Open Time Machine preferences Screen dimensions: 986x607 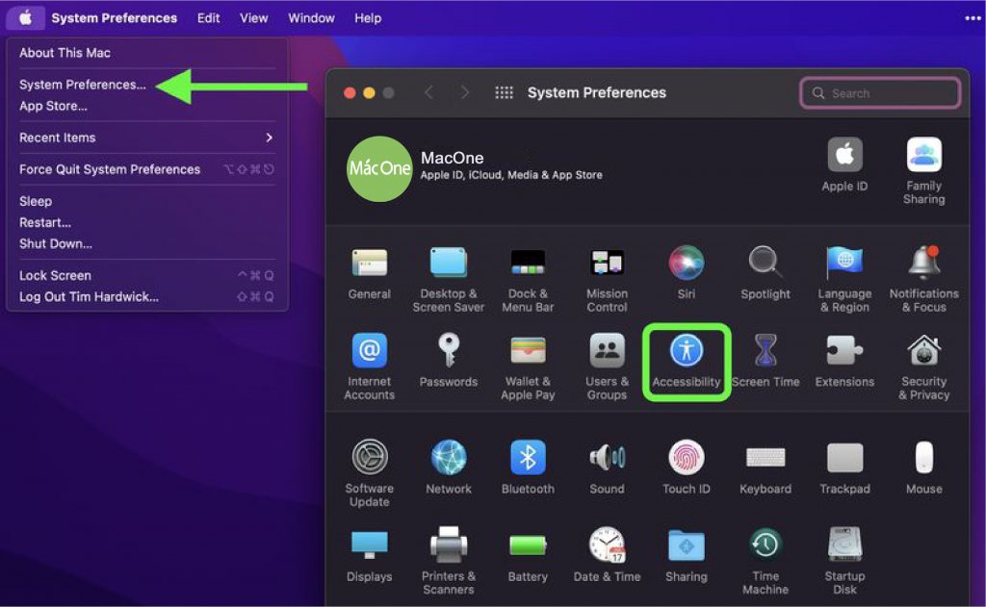[765, 562]
